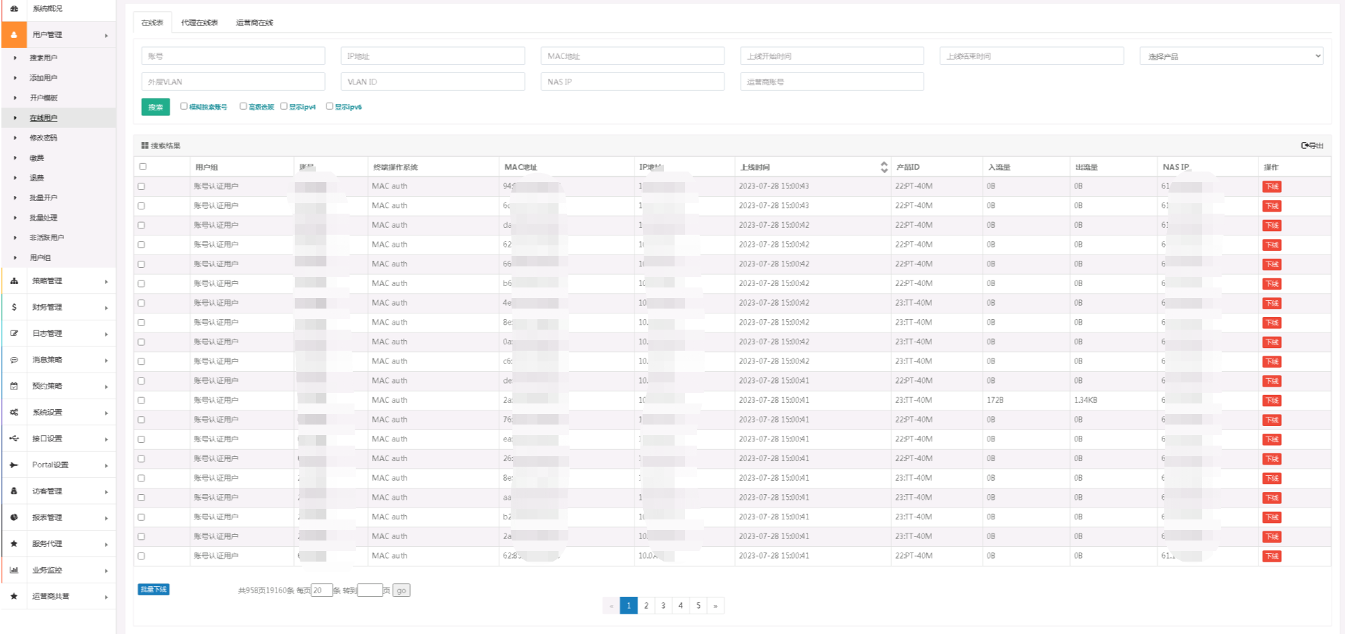This screenshot has width=1345, height=634.
Task: Enable the 模糊搜索账号 checkbox
Action: [184, 106]
